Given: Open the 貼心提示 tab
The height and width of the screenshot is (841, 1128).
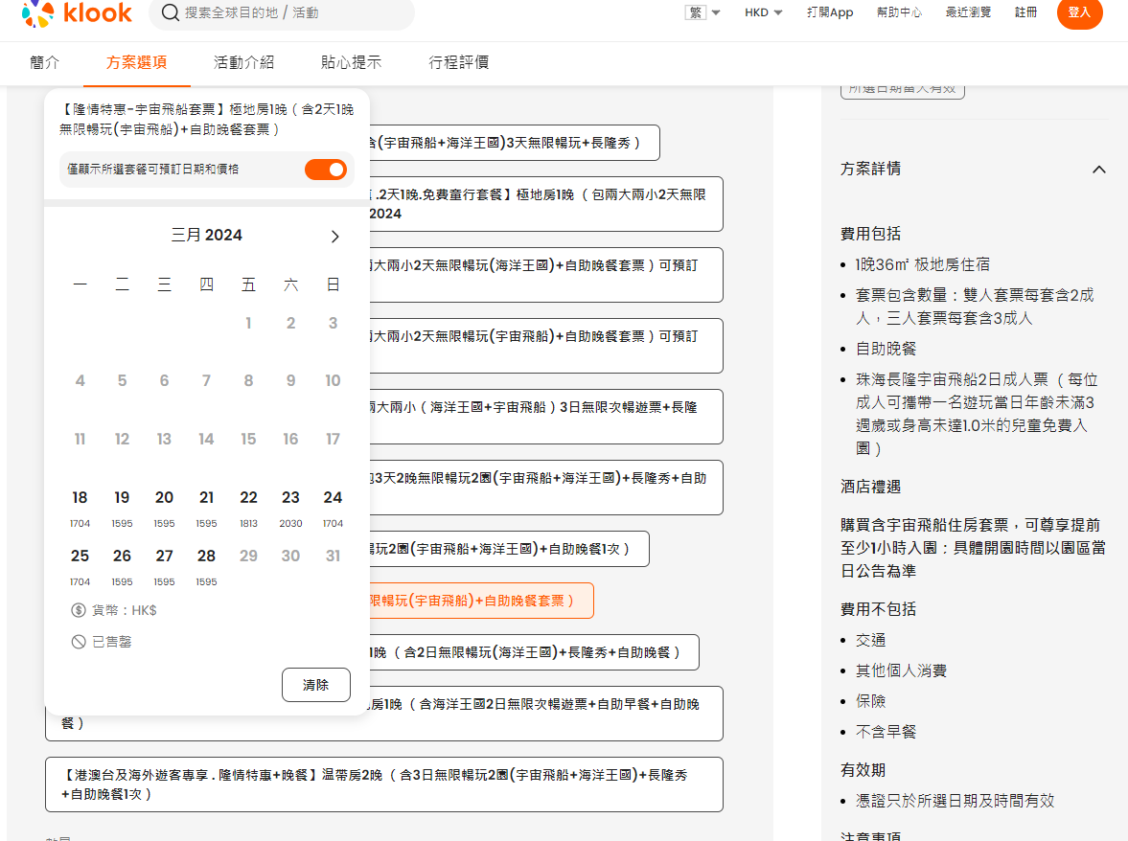Looking at the screenshot, I should 351,62.
